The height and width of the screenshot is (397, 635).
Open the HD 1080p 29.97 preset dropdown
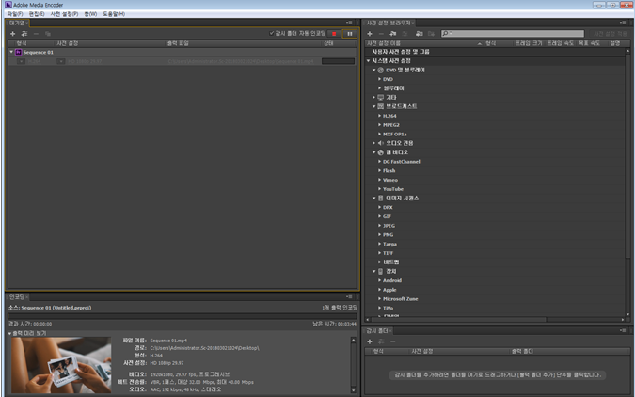61,61
